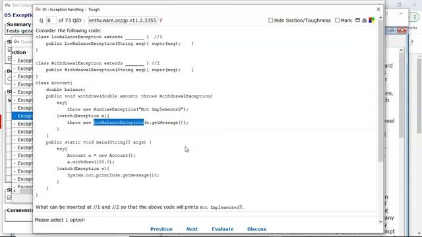
Task: Click the left arrow of the question list's horizontal scrollbar
Action: coord(15,191)
